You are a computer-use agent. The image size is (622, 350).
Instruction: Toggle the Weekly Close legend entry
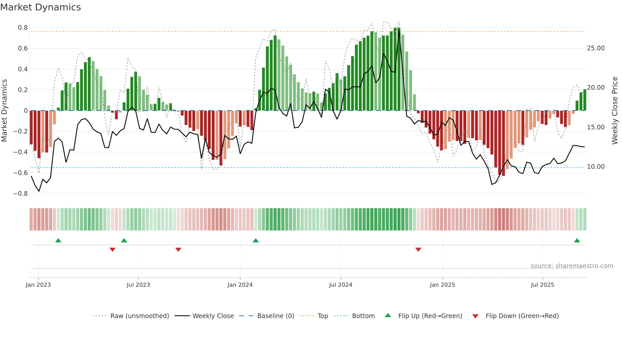pyautogui.click(x=204, y=316)
